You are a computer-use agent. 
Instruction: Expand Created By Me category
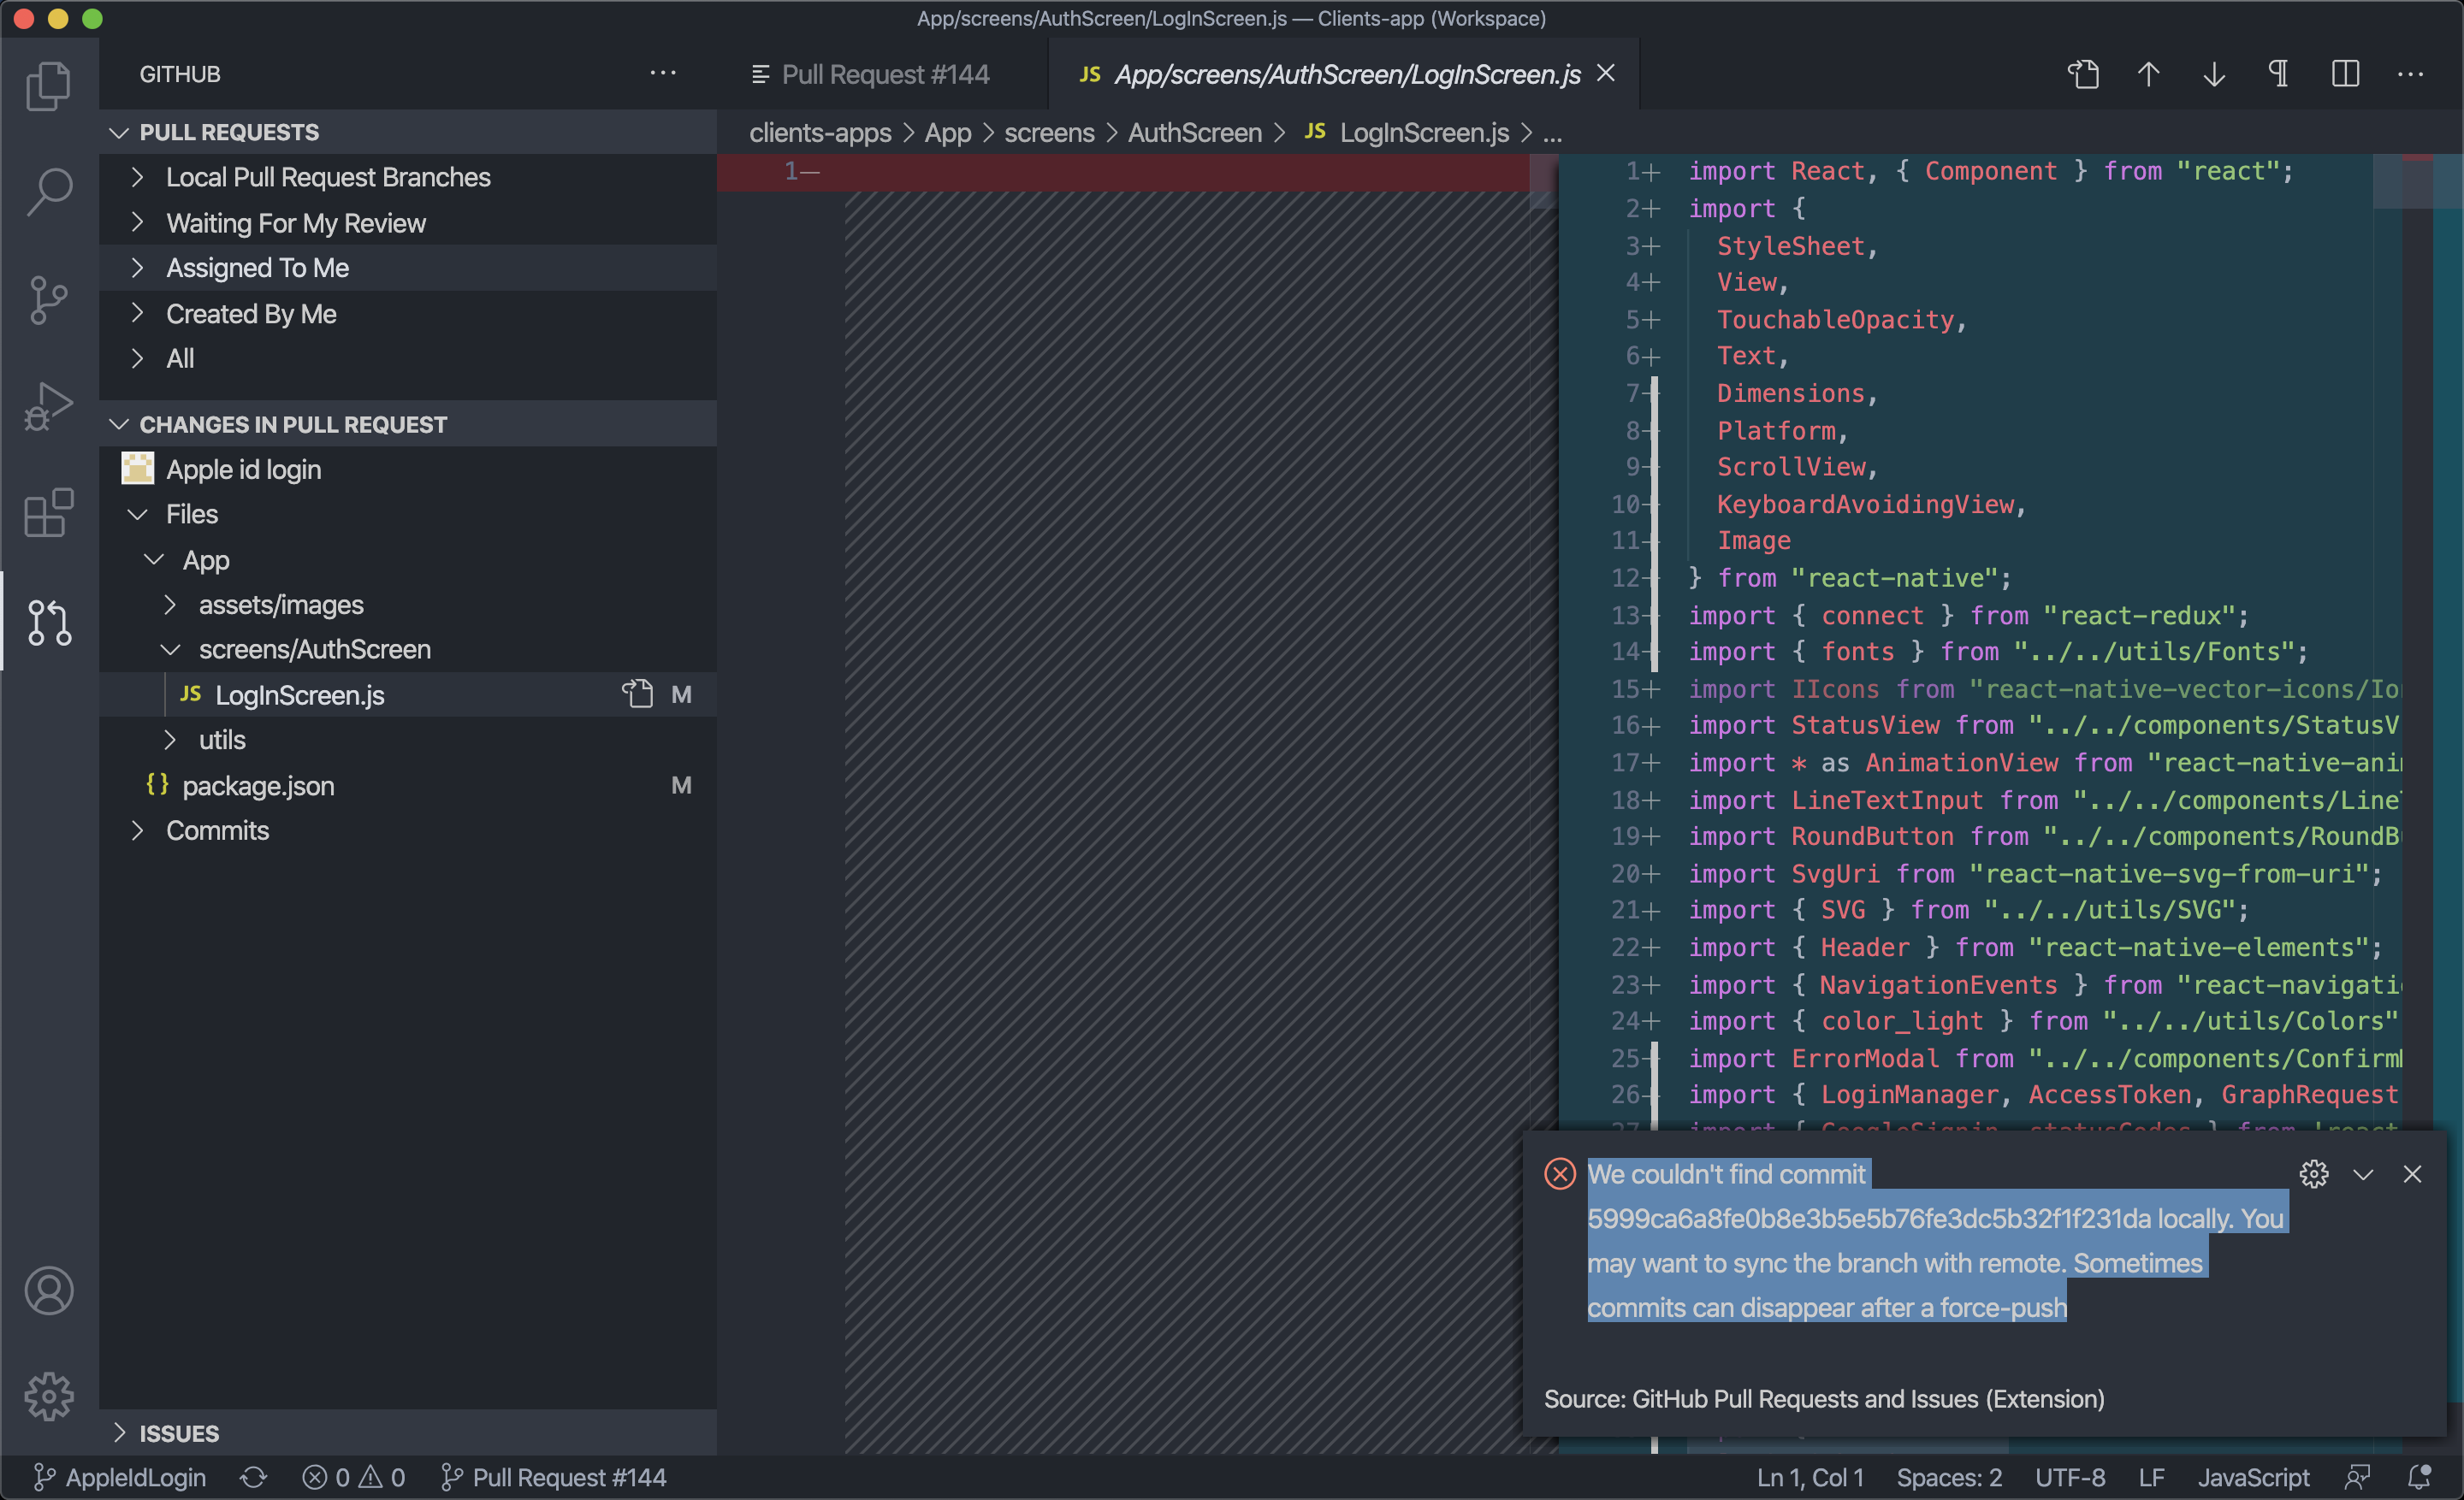pos(408,314)
